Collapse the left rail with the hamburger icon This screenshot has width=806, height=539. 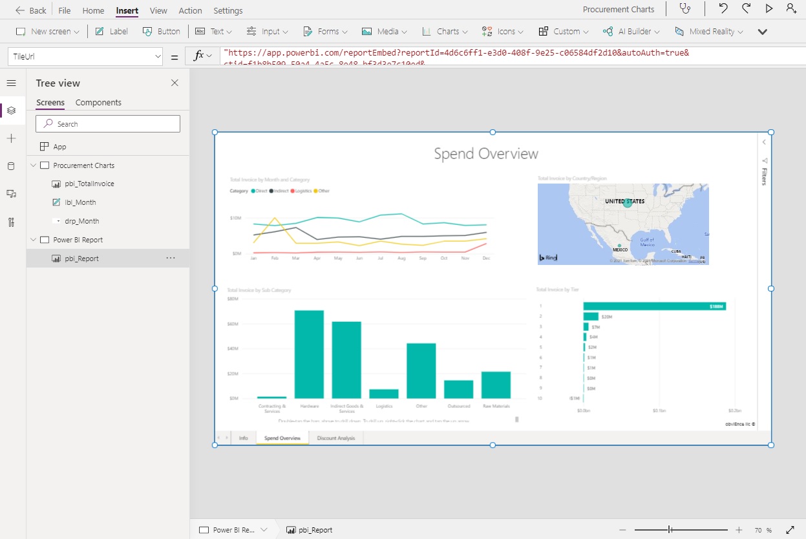pyautogui.click(x=11, y=83)
